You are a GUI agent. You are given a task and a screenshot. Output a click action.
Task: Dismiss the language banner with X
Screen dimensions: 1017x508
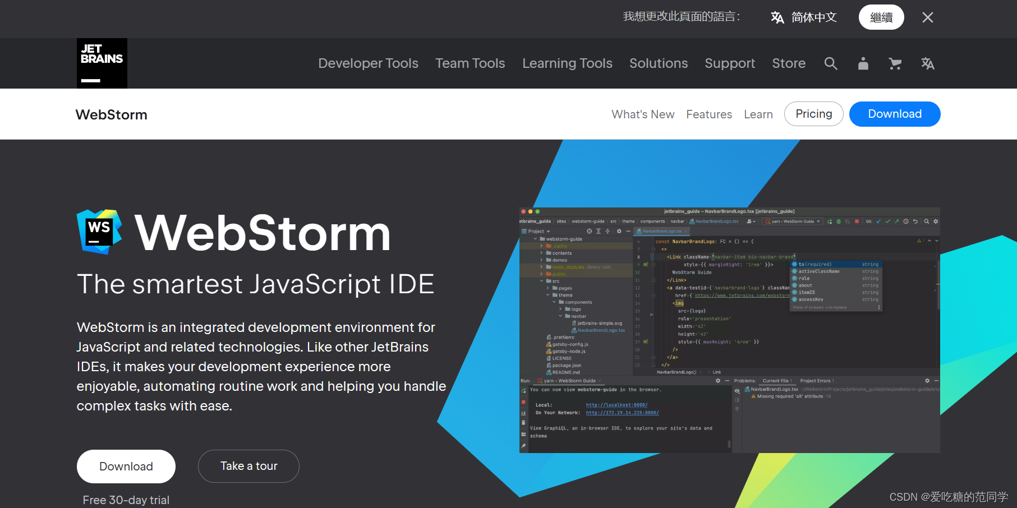pos(927,17)
